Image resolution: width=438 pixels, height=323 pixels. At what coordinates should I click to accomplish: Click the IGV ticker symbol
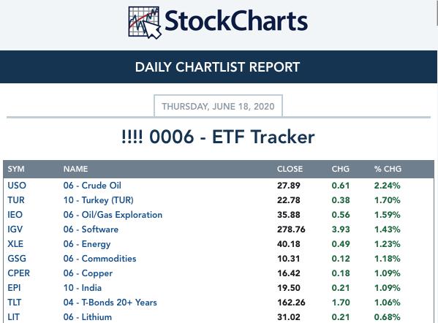(x=15, y=229)
